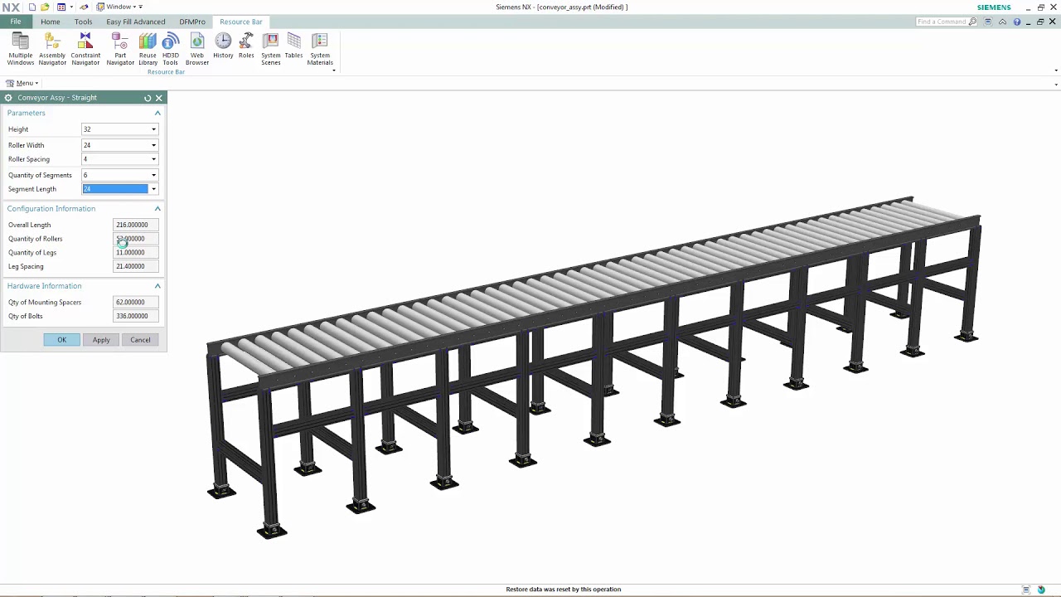Open the arrow beside the quick access window-layout icon

coord(70,7)
